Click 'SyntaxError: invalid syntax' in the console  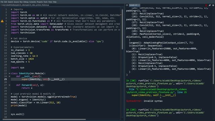pos(144,101)
